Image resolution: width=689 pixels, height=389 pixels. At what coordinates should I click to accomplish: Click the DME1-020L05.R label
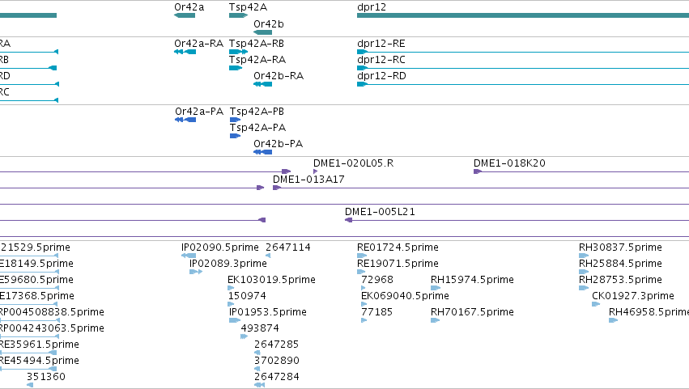(x=353, y=163)
